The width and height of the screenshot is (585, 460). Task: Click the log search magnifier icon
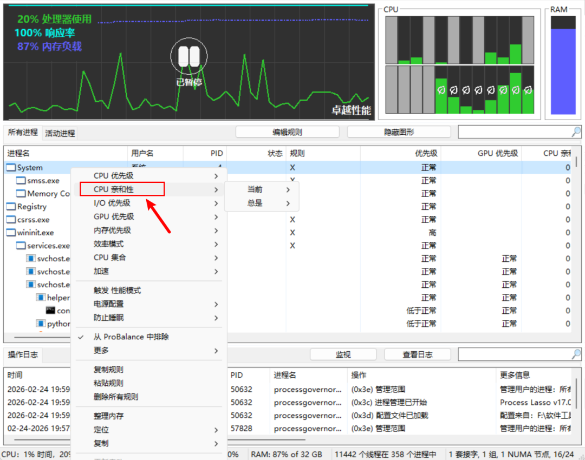pyautogui.click(x=576, y=354)
